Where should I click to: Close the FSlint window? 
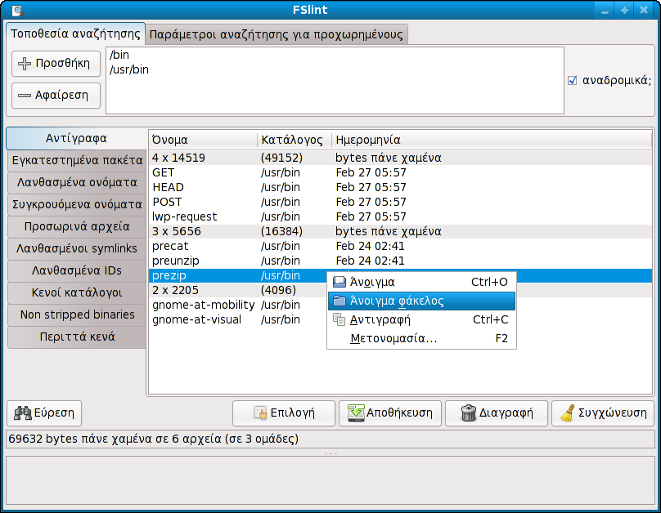click(x=644, y=11)
